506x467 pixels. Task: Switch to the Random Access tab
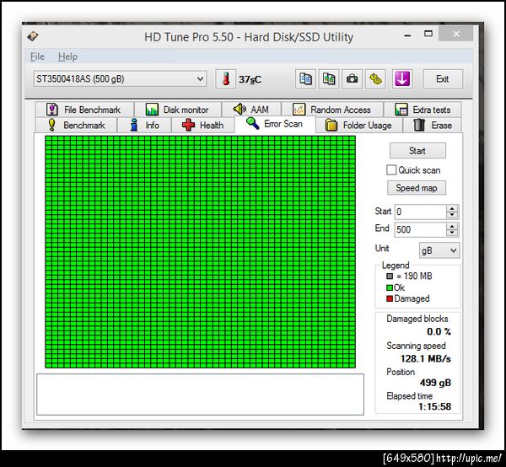click(x=332, y=110)
